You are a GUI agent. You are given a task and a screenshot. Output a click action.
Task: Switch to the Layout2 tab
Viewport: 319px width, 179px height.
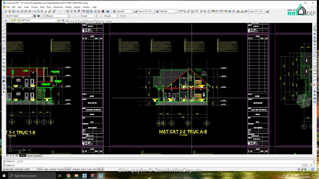point(39,155)
